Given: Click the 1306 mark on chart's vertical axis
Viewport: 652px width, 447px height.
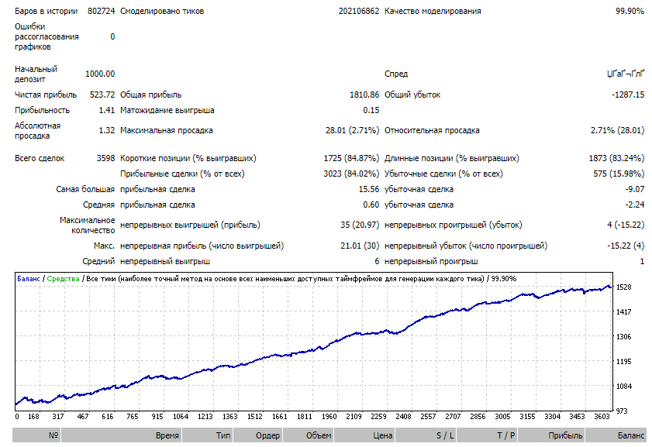Looking at the screenshot, I should [x=623, y=336].
